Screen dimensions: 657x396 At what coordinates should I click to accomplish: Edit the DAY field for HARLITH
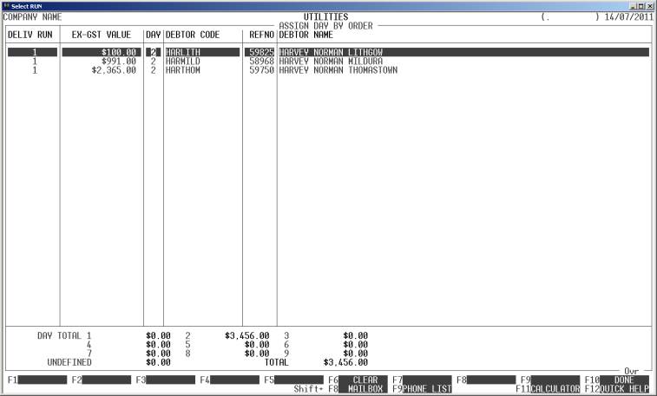point(154,52)
